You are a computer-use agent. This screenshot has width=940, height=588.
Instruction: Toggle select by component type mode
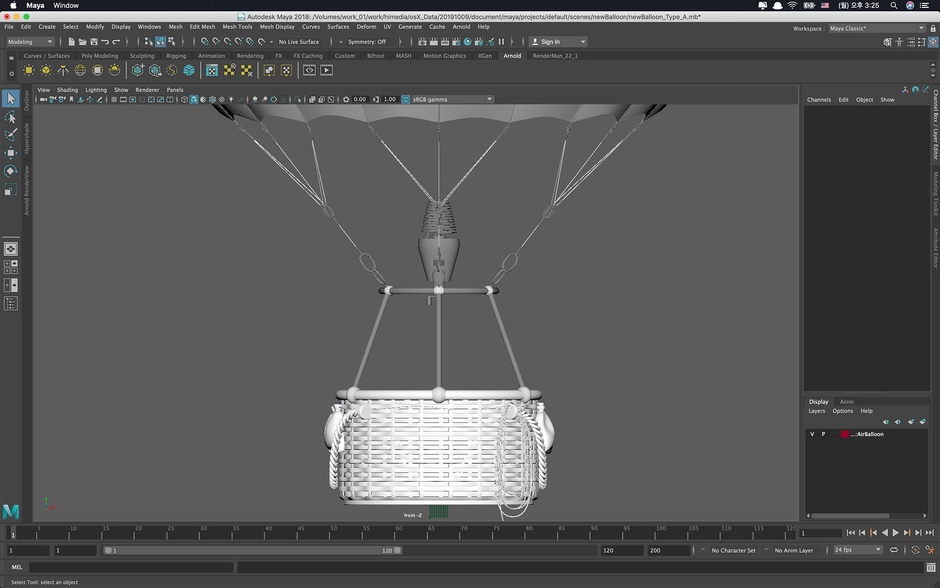[x=172, y=42]
